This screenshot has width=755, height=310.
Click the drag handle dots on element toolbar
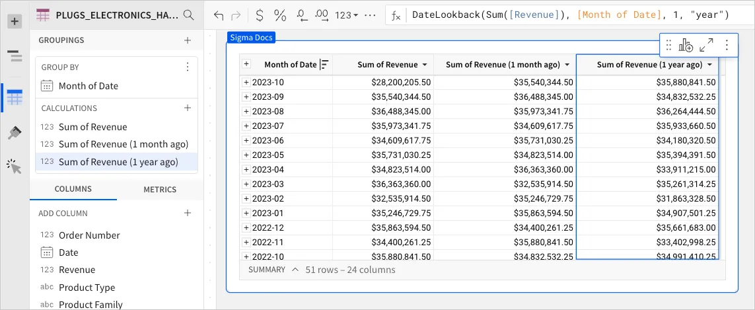pos(668,46)
